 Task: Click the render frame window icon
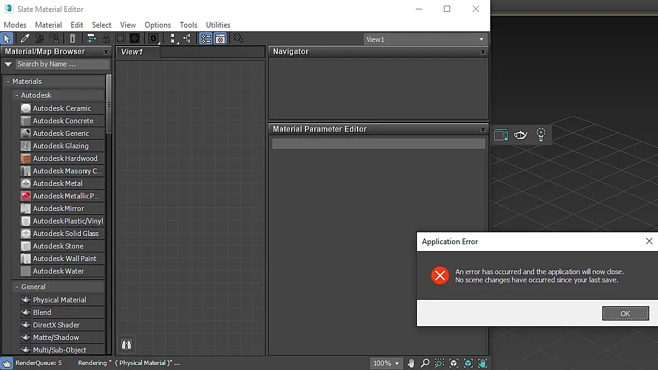(501, 135)
